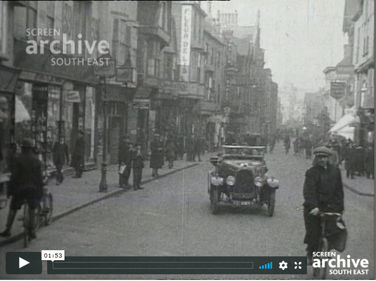Click the 01:53 timestamp label
Image resolution: width=376 pixels, height=281 pixels.
point(53,255)
